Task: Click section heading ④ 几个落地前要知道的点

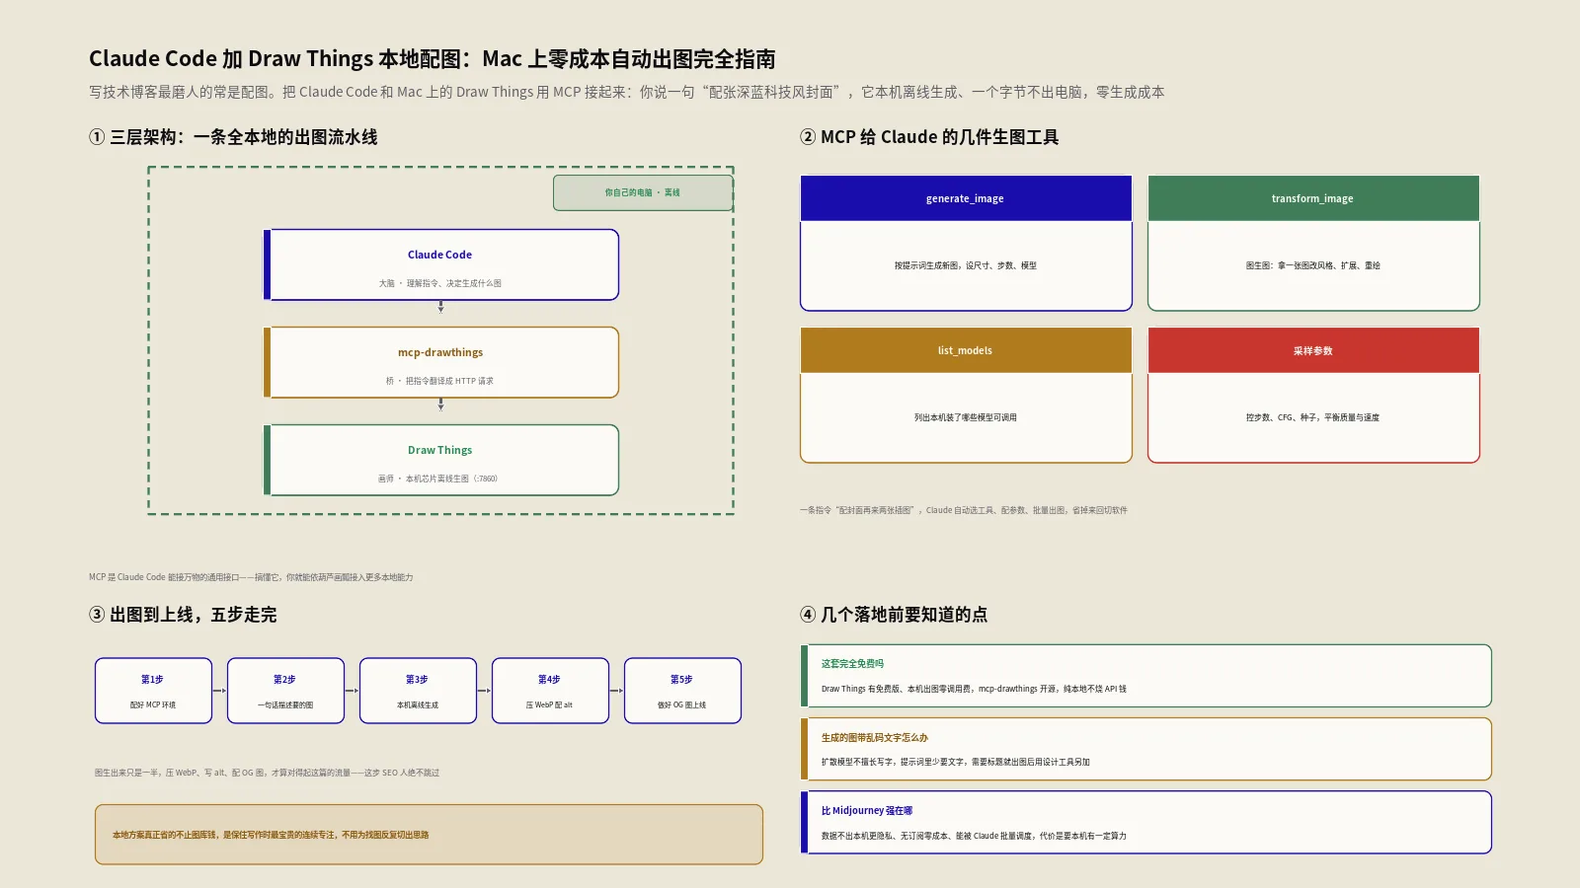Action: pos(894,615)
